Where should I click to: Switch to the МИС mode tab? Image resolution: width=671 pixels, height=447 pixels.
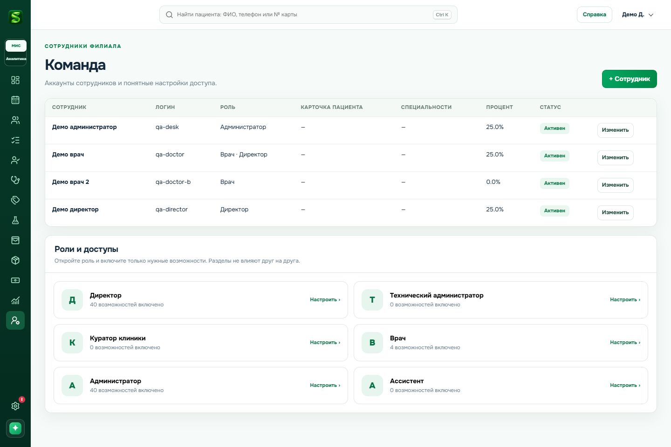coord(16,46)
